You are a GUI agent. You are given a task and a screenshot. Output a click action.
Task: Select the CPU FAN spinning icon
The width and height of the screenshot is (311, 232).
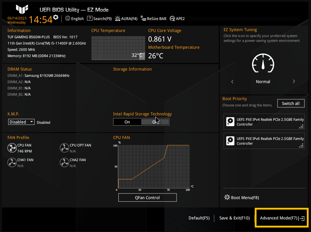point(12,148)
